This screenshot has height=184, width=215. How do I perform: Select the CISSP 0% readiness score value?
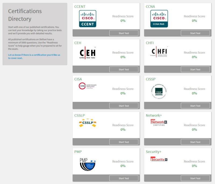[194, 93]
